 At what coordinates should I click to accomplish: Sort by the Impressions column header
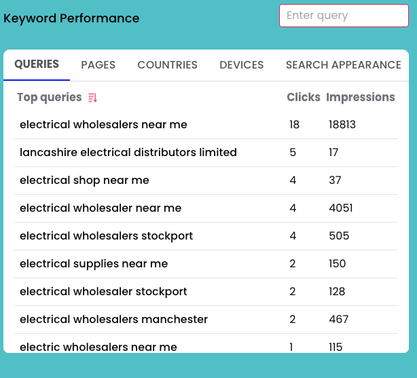coord(360,98)
